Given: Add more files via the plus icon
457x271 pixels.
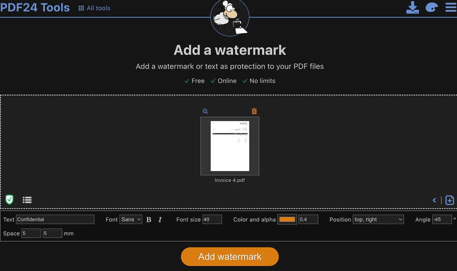Looking at the screenshot, I should point(449,200).
